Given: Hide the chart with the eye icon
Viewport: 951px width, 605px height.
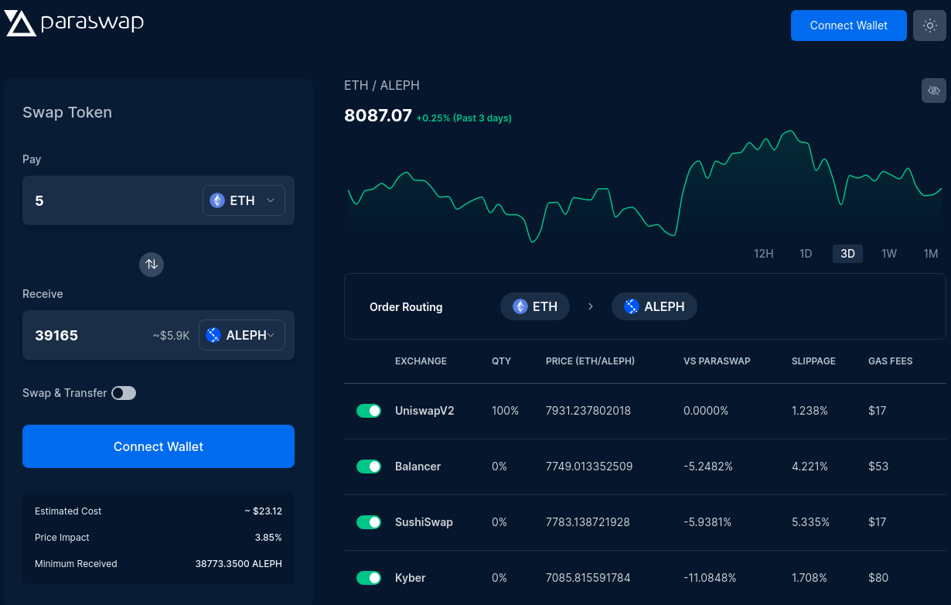Looking at the screenshot, I should [x=933, y=91].
